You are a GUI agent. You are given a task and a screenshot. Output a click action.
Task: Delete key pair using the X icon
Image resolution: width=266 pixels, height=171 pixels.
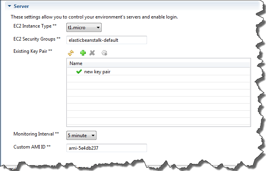coord(92,52)
